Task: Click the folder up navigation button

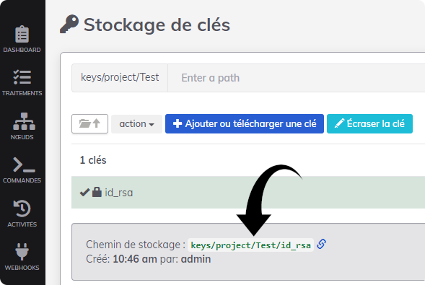Action: [x=89, y=124]
